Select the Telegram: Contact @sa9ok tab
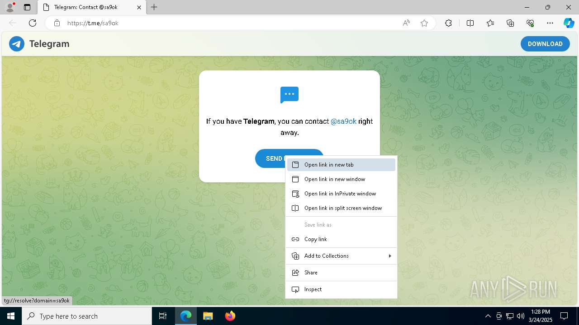Screen dimensions: 579x325 point(92,7)
